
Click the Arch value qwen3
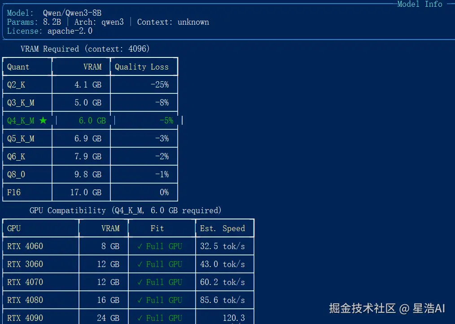[x=112, y=22]
